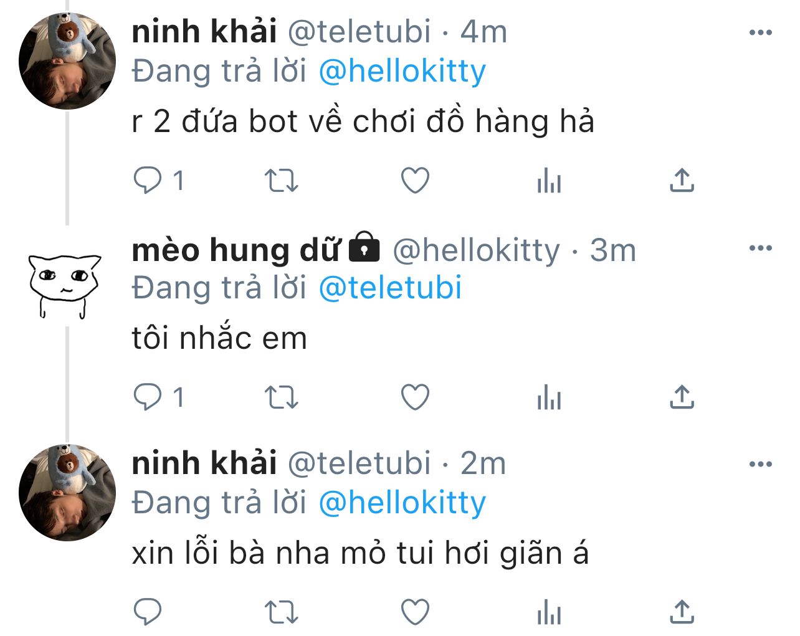Reply to the "xin lỗi bà nha" tweet
Image resolution: width=800 pixels, height=636 pixels.
click(148, 612)
